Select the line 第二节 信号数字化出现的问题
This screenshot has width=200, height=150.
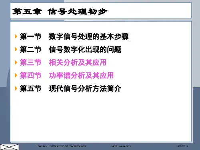click(x=70, y=50)
